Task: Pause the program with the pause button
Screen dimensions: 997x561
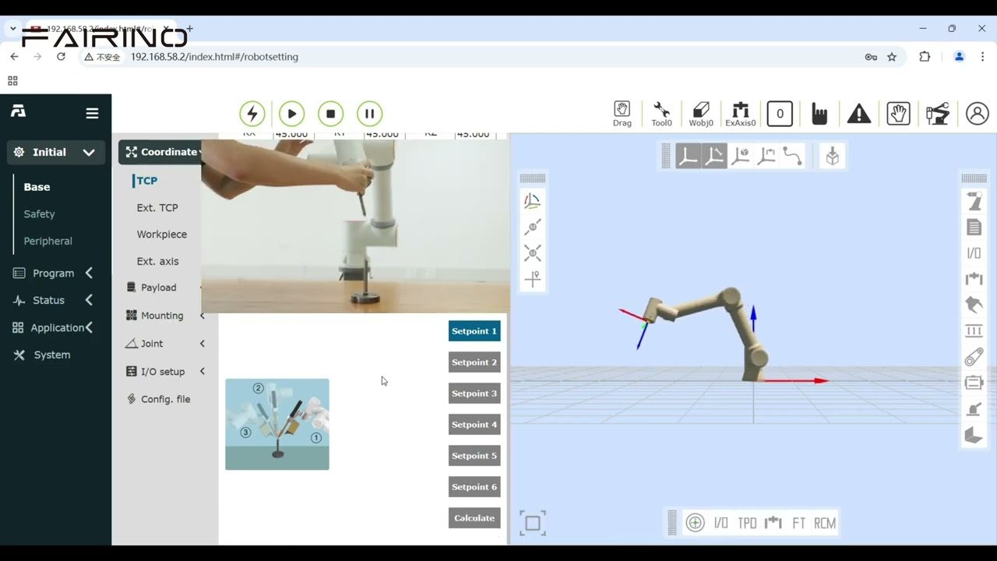Action: click(369, 114)
